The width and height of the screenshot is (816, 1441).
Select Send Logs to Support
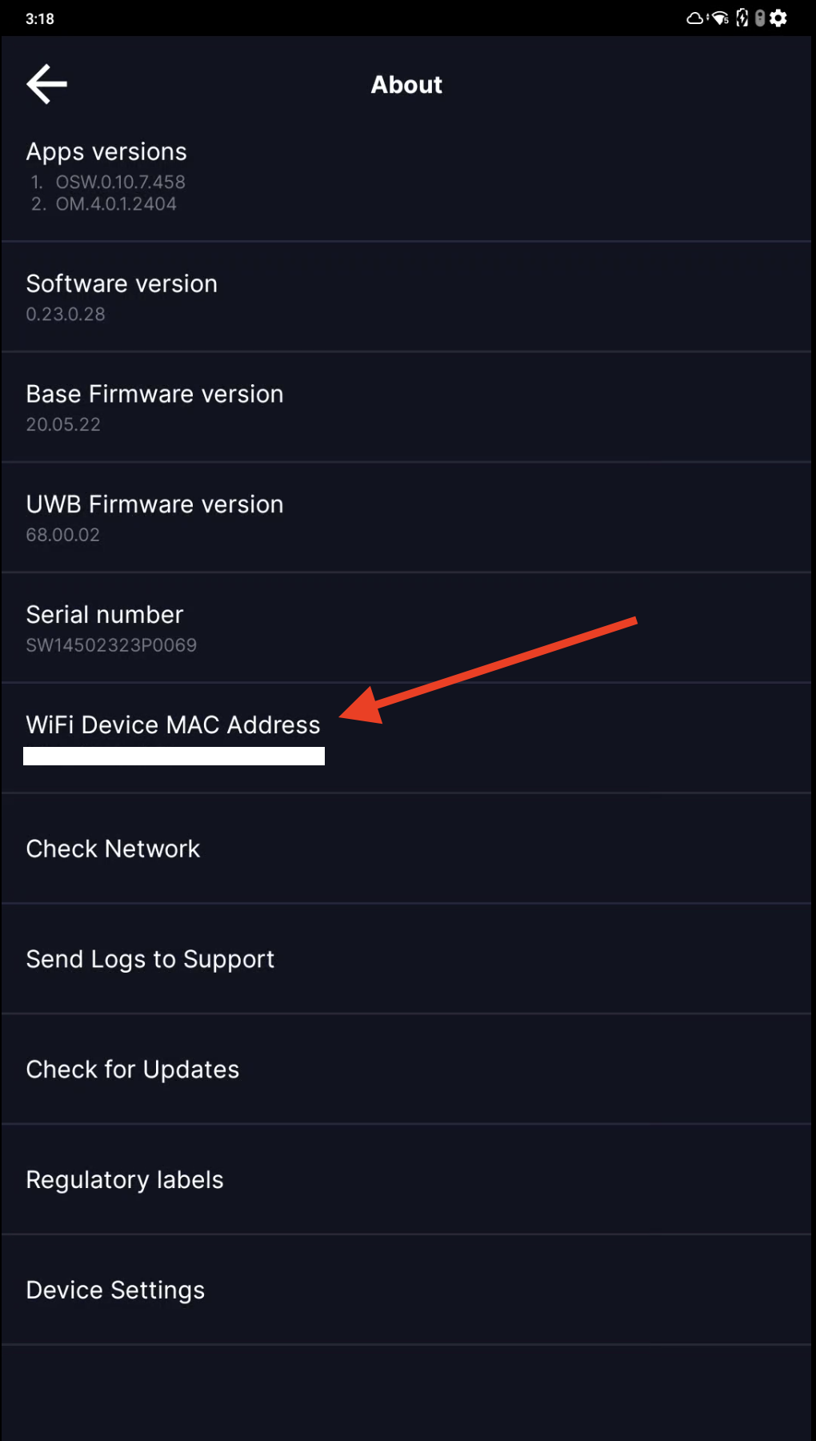[150, 959]
